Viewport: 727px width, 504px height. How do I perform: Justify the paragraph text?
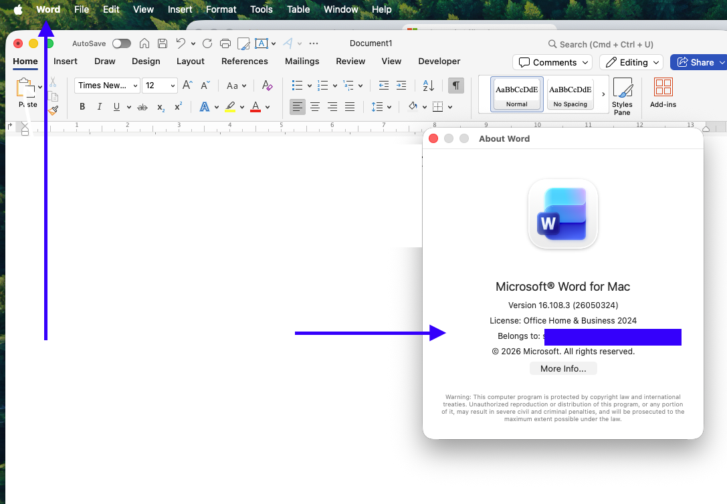coord(350,107)
